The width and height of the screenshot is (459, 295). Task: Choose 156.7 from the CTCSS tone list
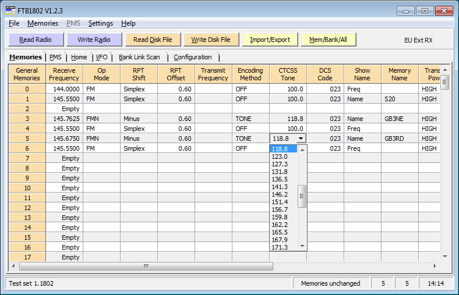(x=280, y=209)
